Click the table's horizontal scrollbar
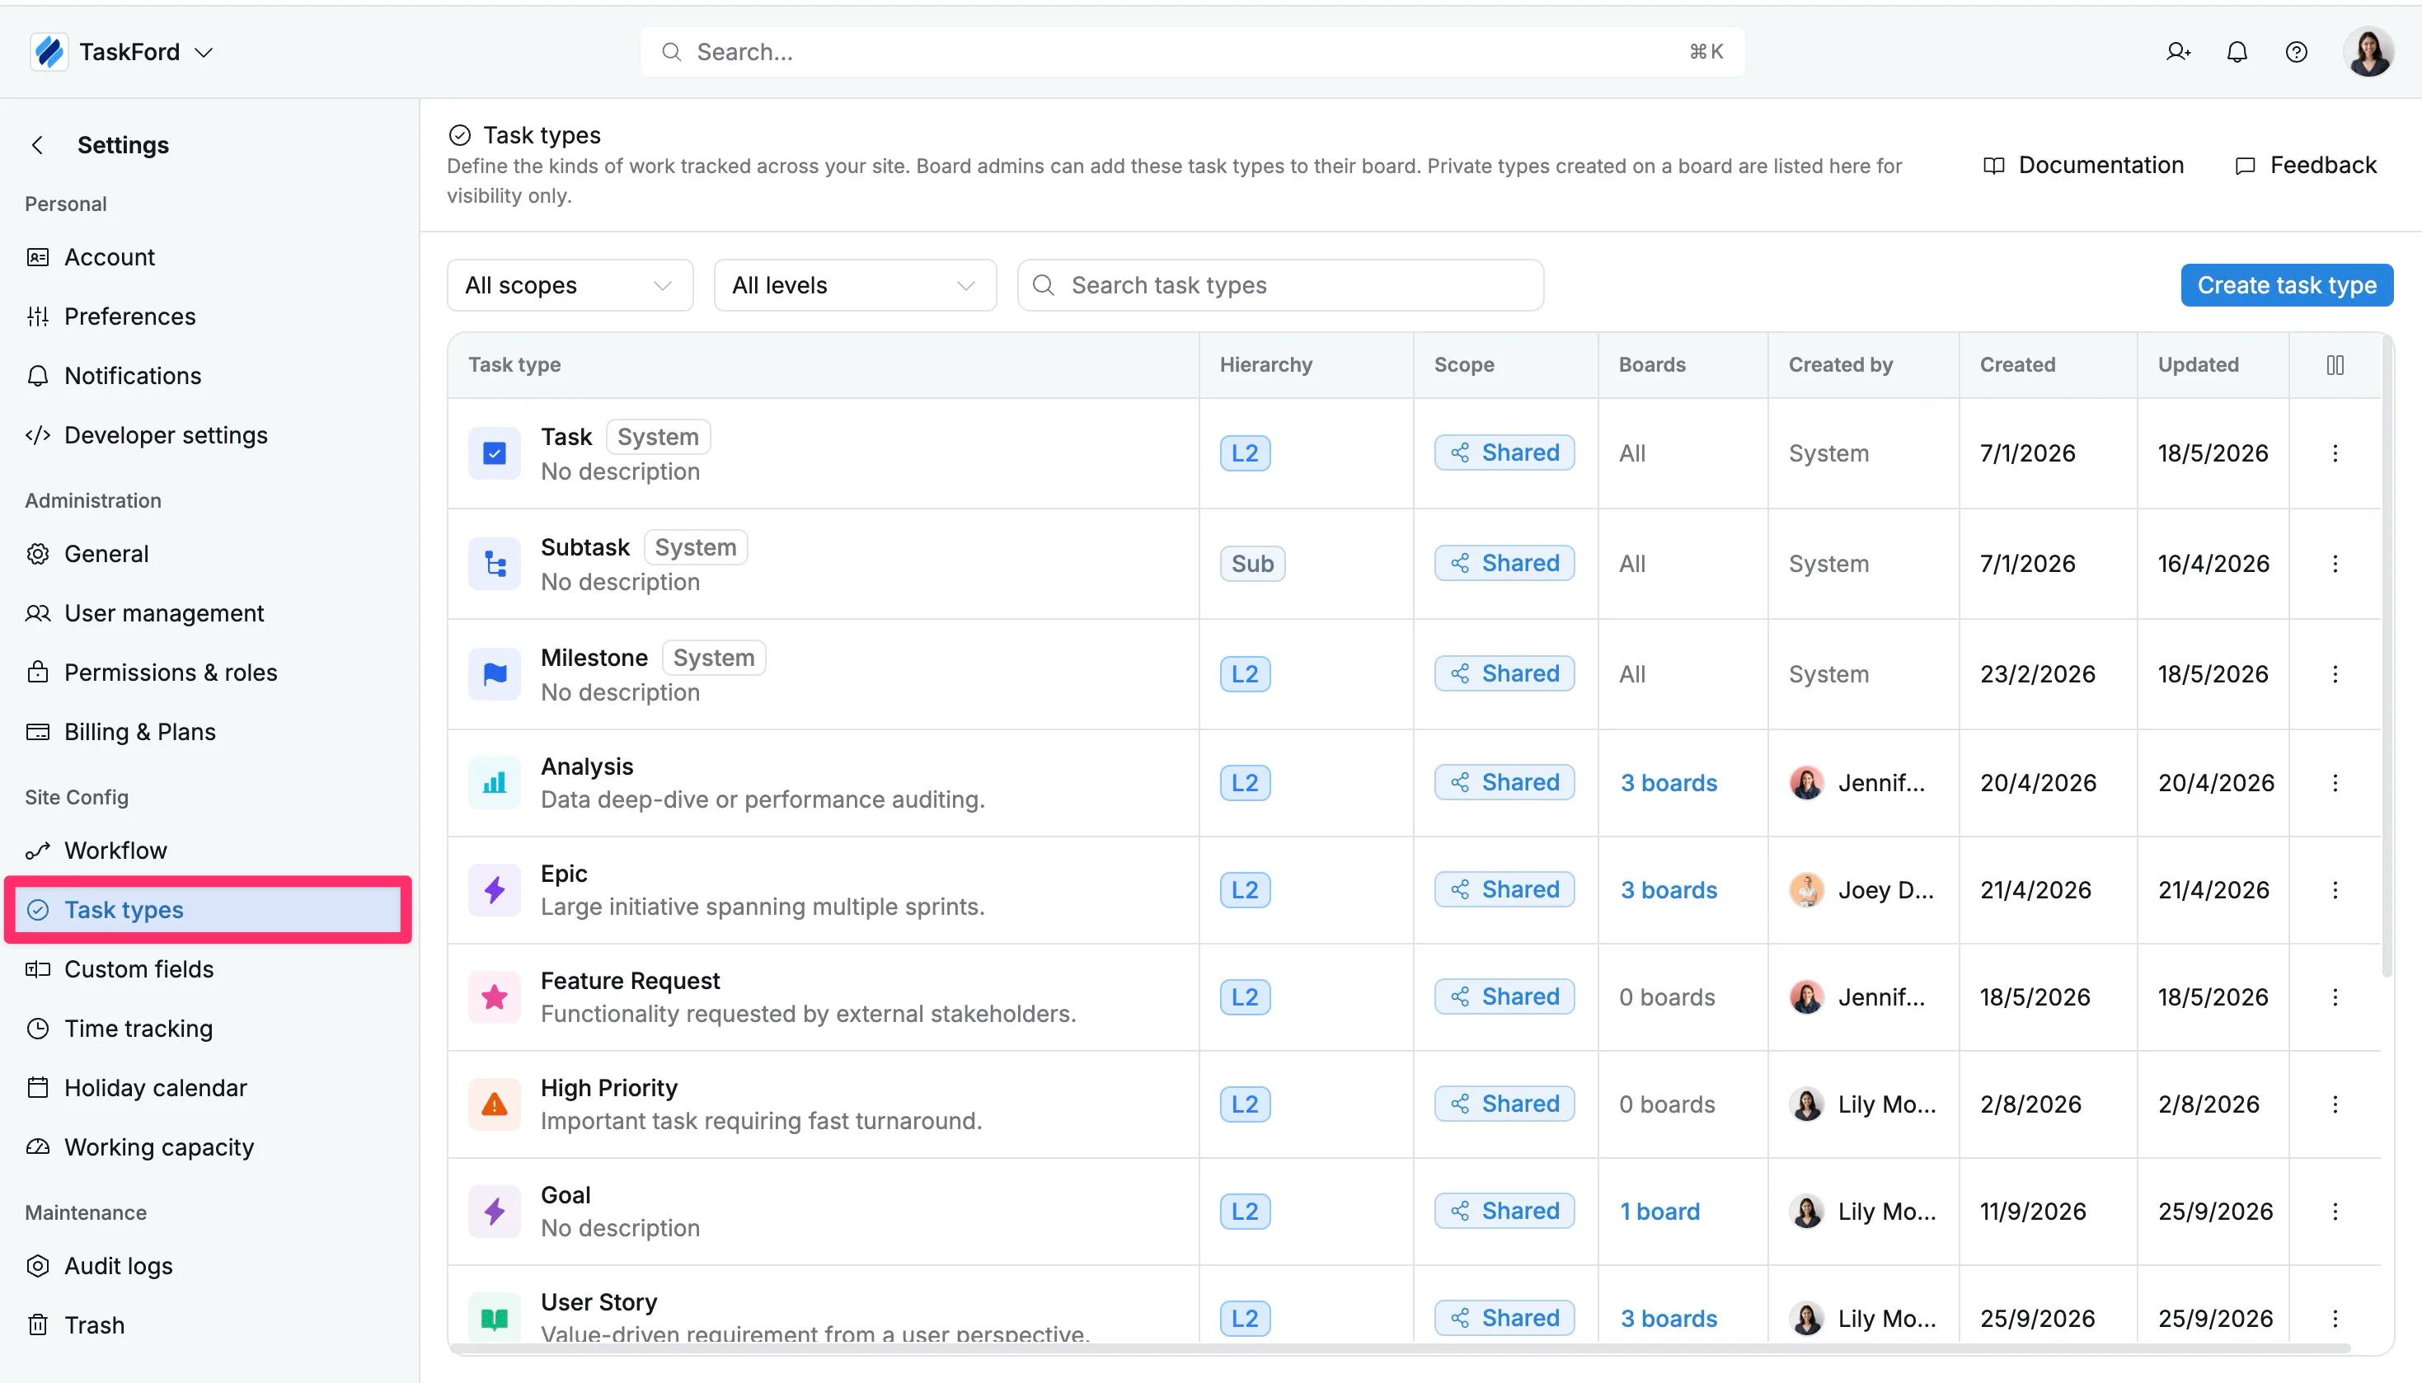This screenshot has width=2422, height=1383. [1401, 1349]
